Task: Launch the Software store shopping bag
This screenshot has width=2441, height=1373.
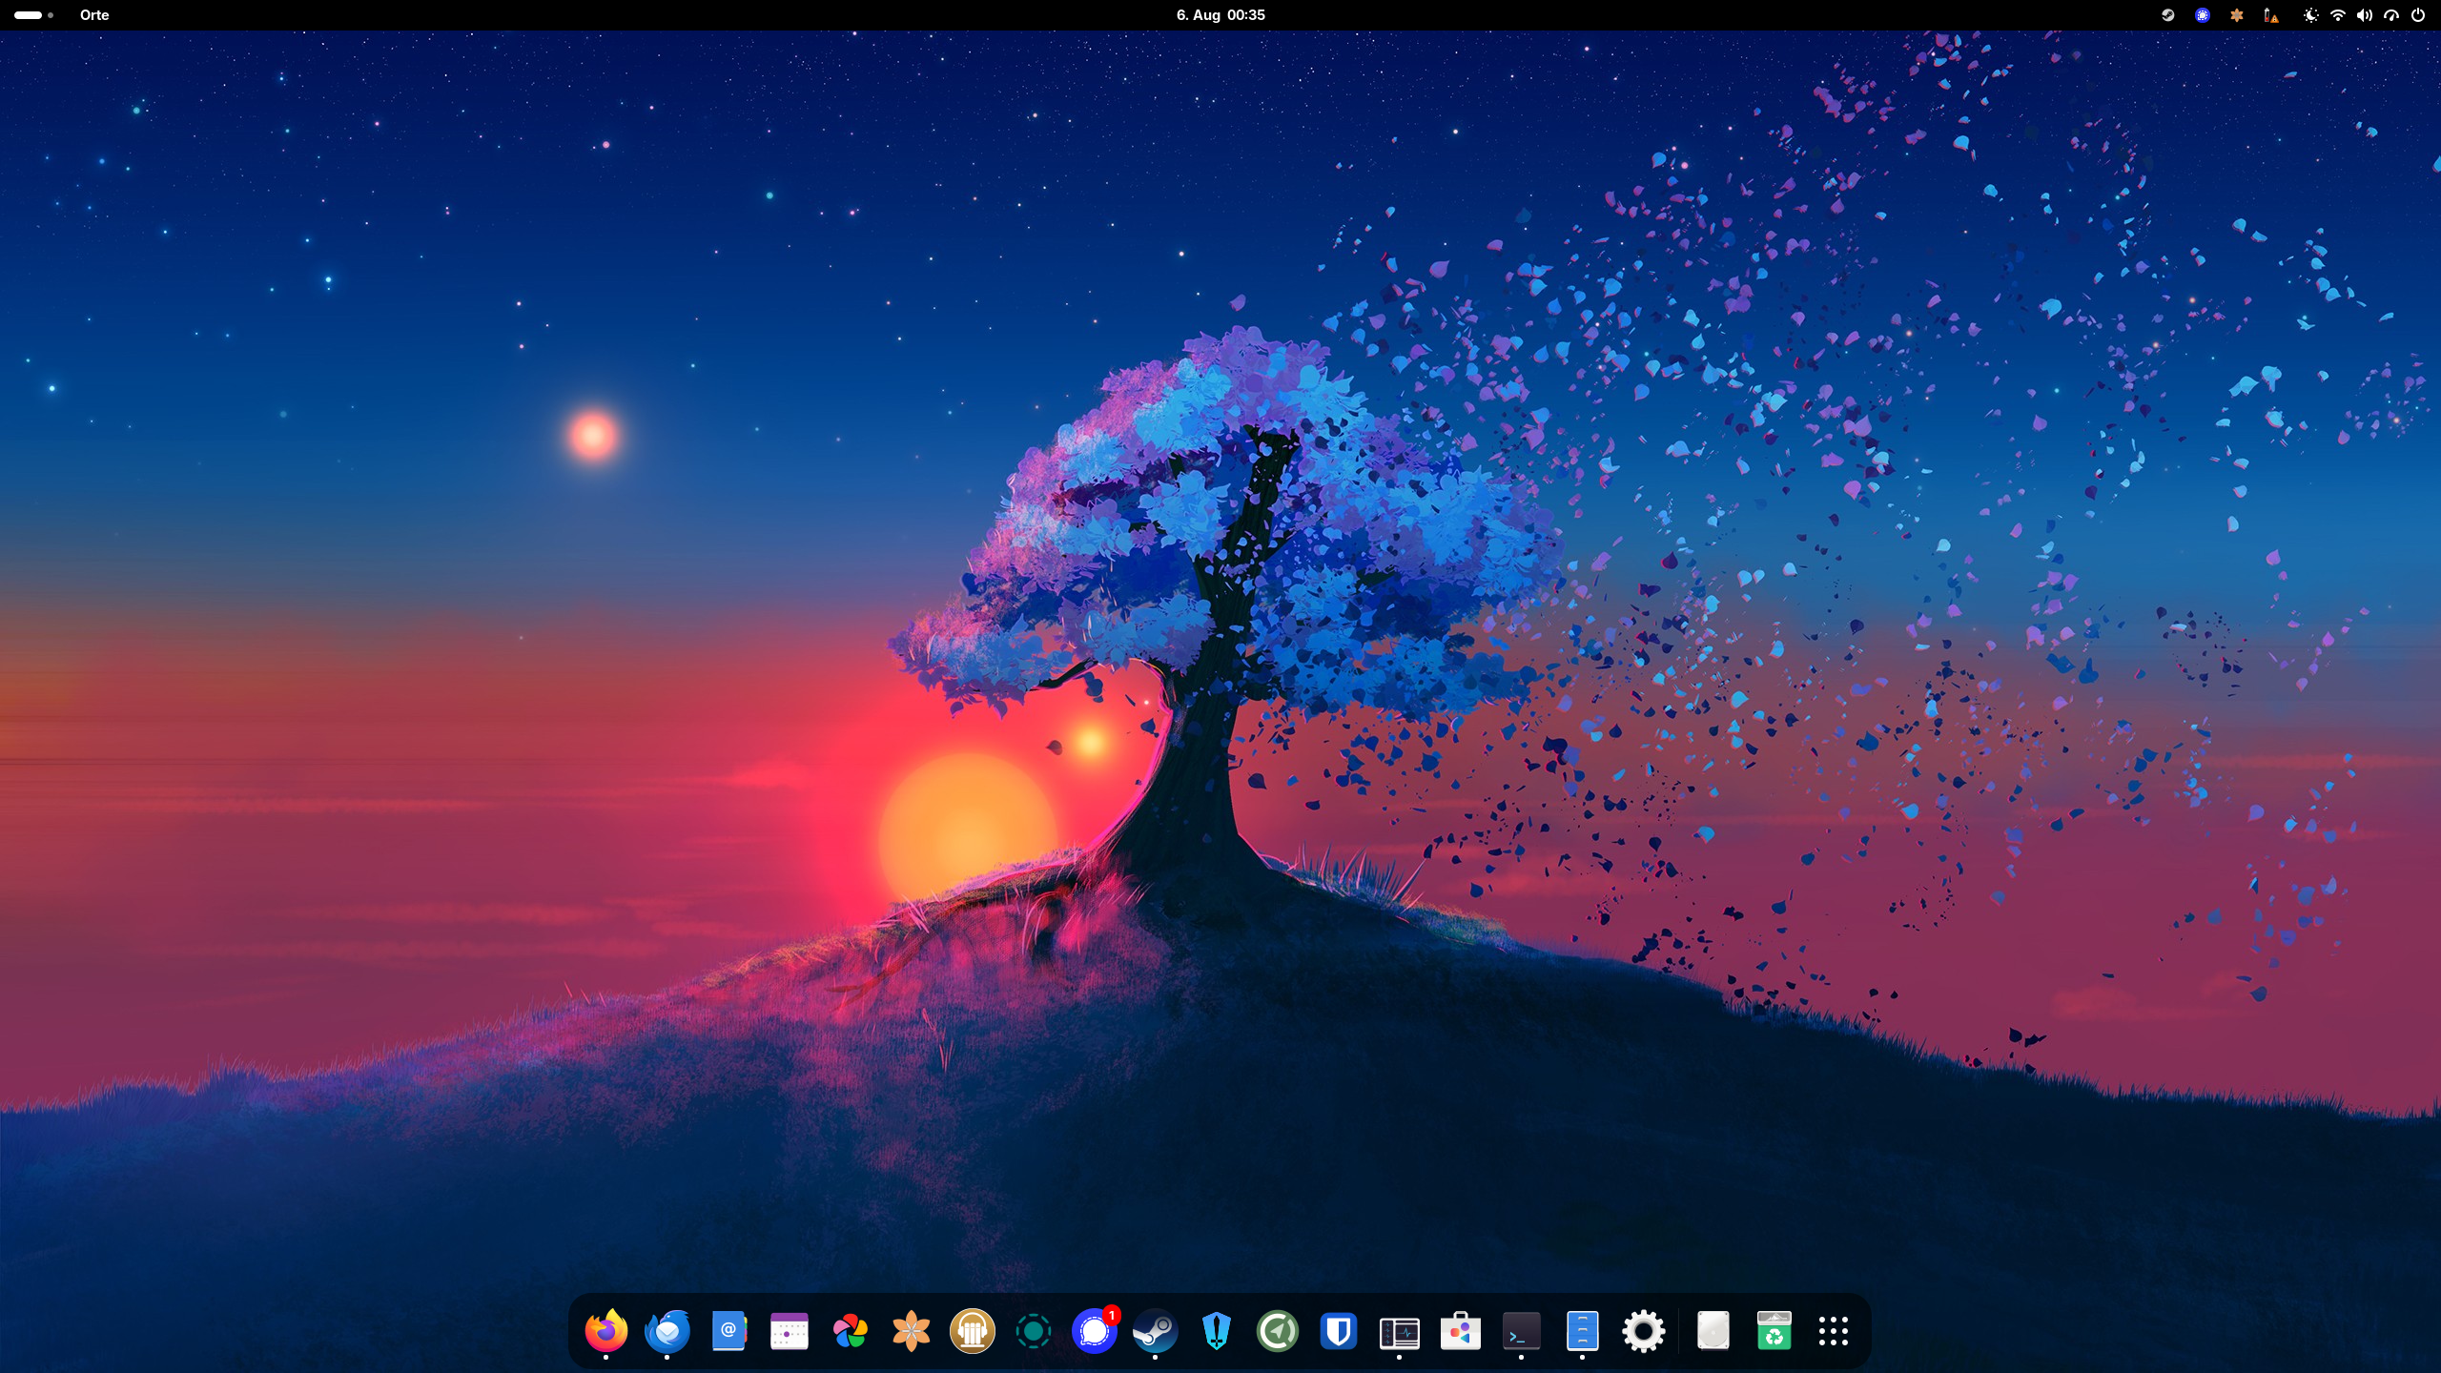Action: pos(1461,1331)
